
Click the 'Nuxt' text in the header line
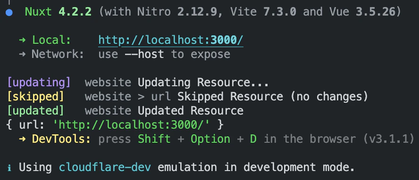(x=38, y=12)
